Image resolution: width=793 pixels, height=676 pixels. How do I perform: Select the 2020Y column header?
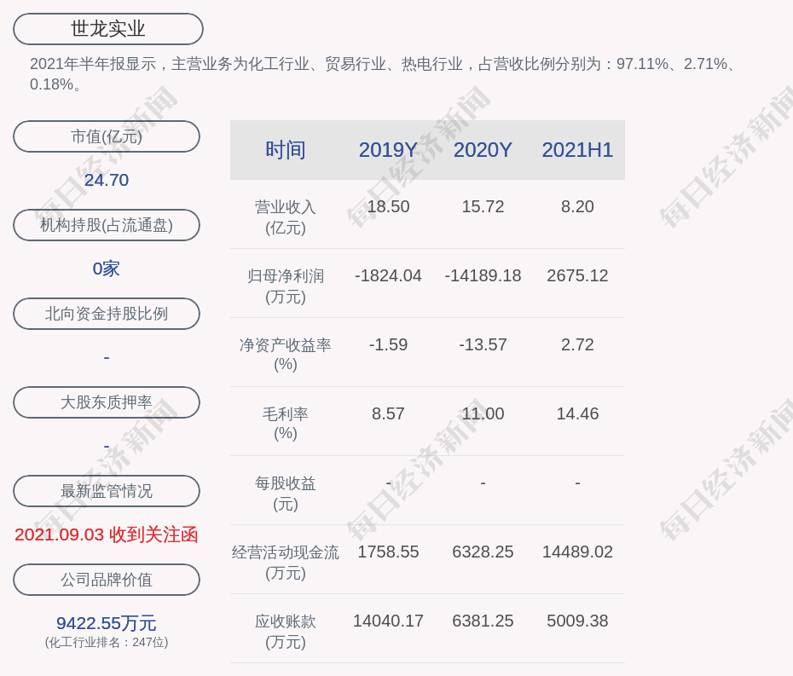[483, 150]
